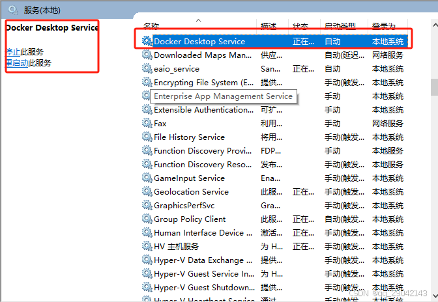
Task: Click the gear icon of Docker Desktop Service
Action: point(147,41)
